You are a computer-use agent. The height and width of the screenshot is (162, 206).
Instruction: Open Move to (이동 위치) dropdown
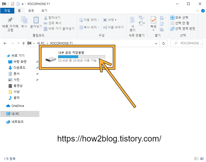point(89,20)
